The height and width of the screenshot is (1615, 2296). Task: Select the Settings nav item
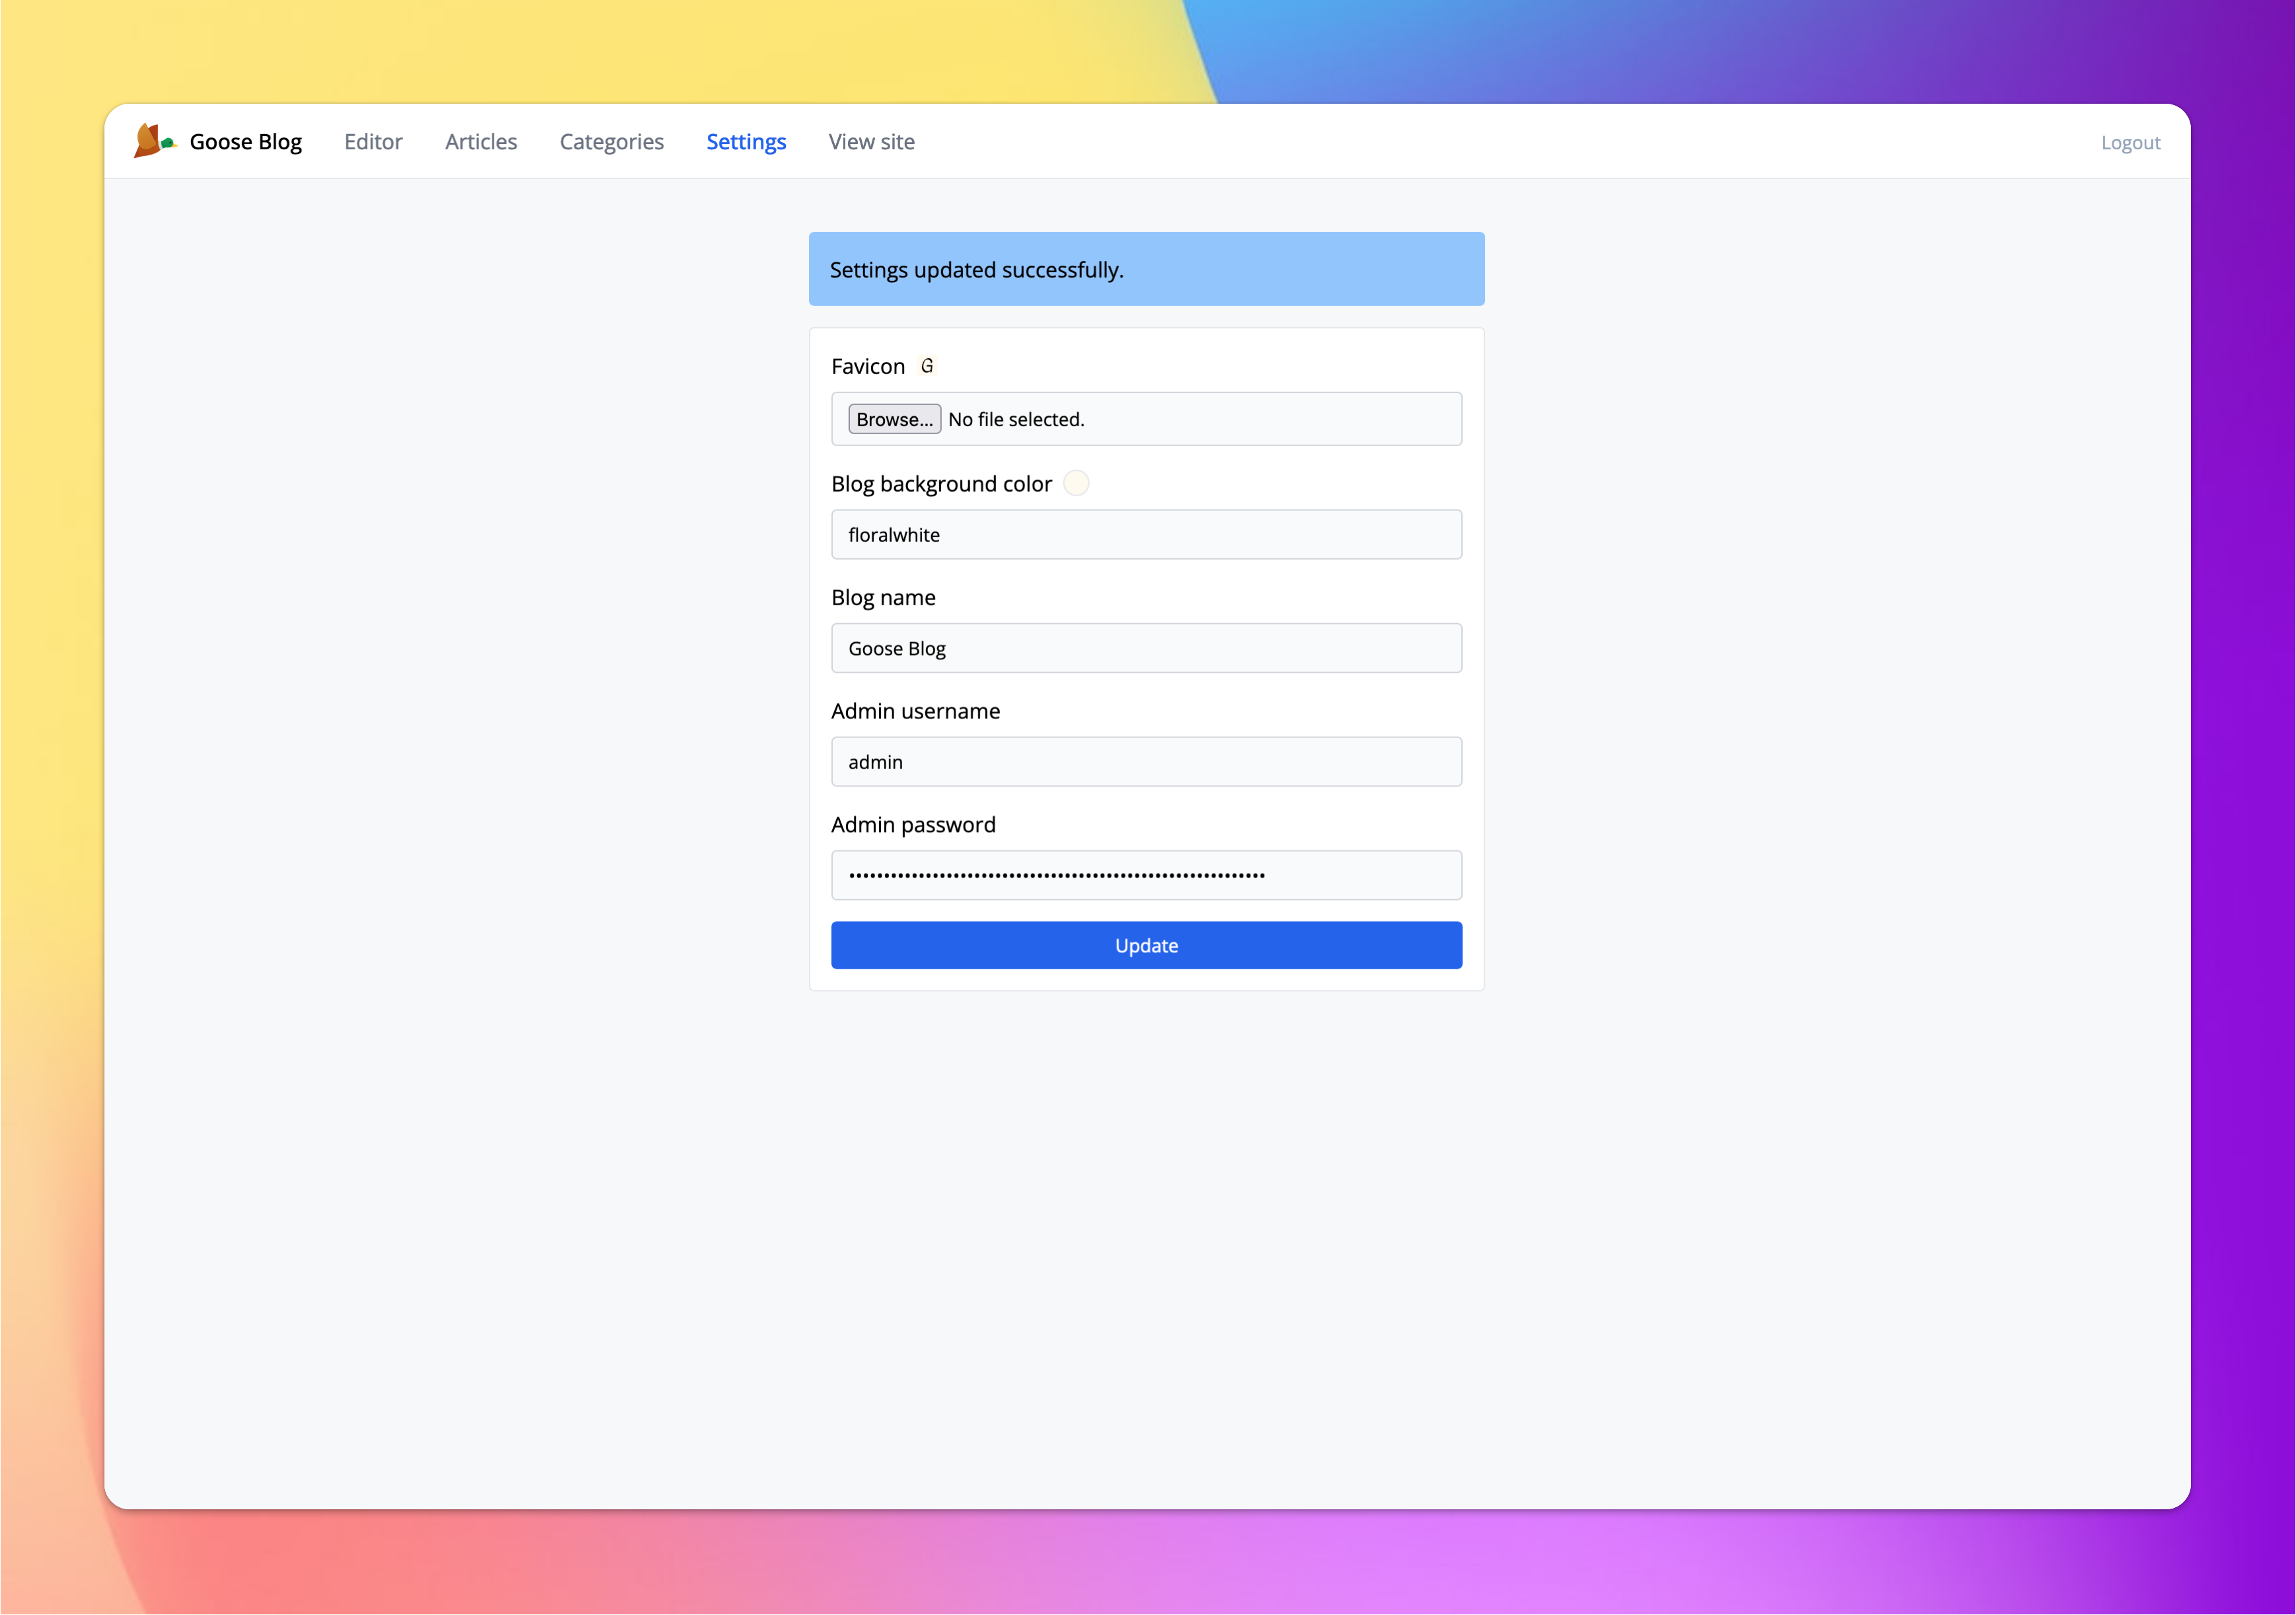746,142
